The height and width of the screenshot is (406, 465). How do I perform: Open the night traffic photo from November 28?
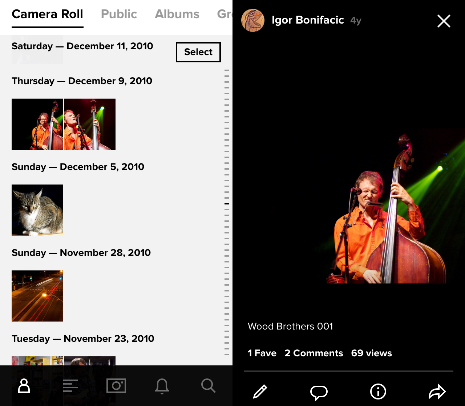37,296
